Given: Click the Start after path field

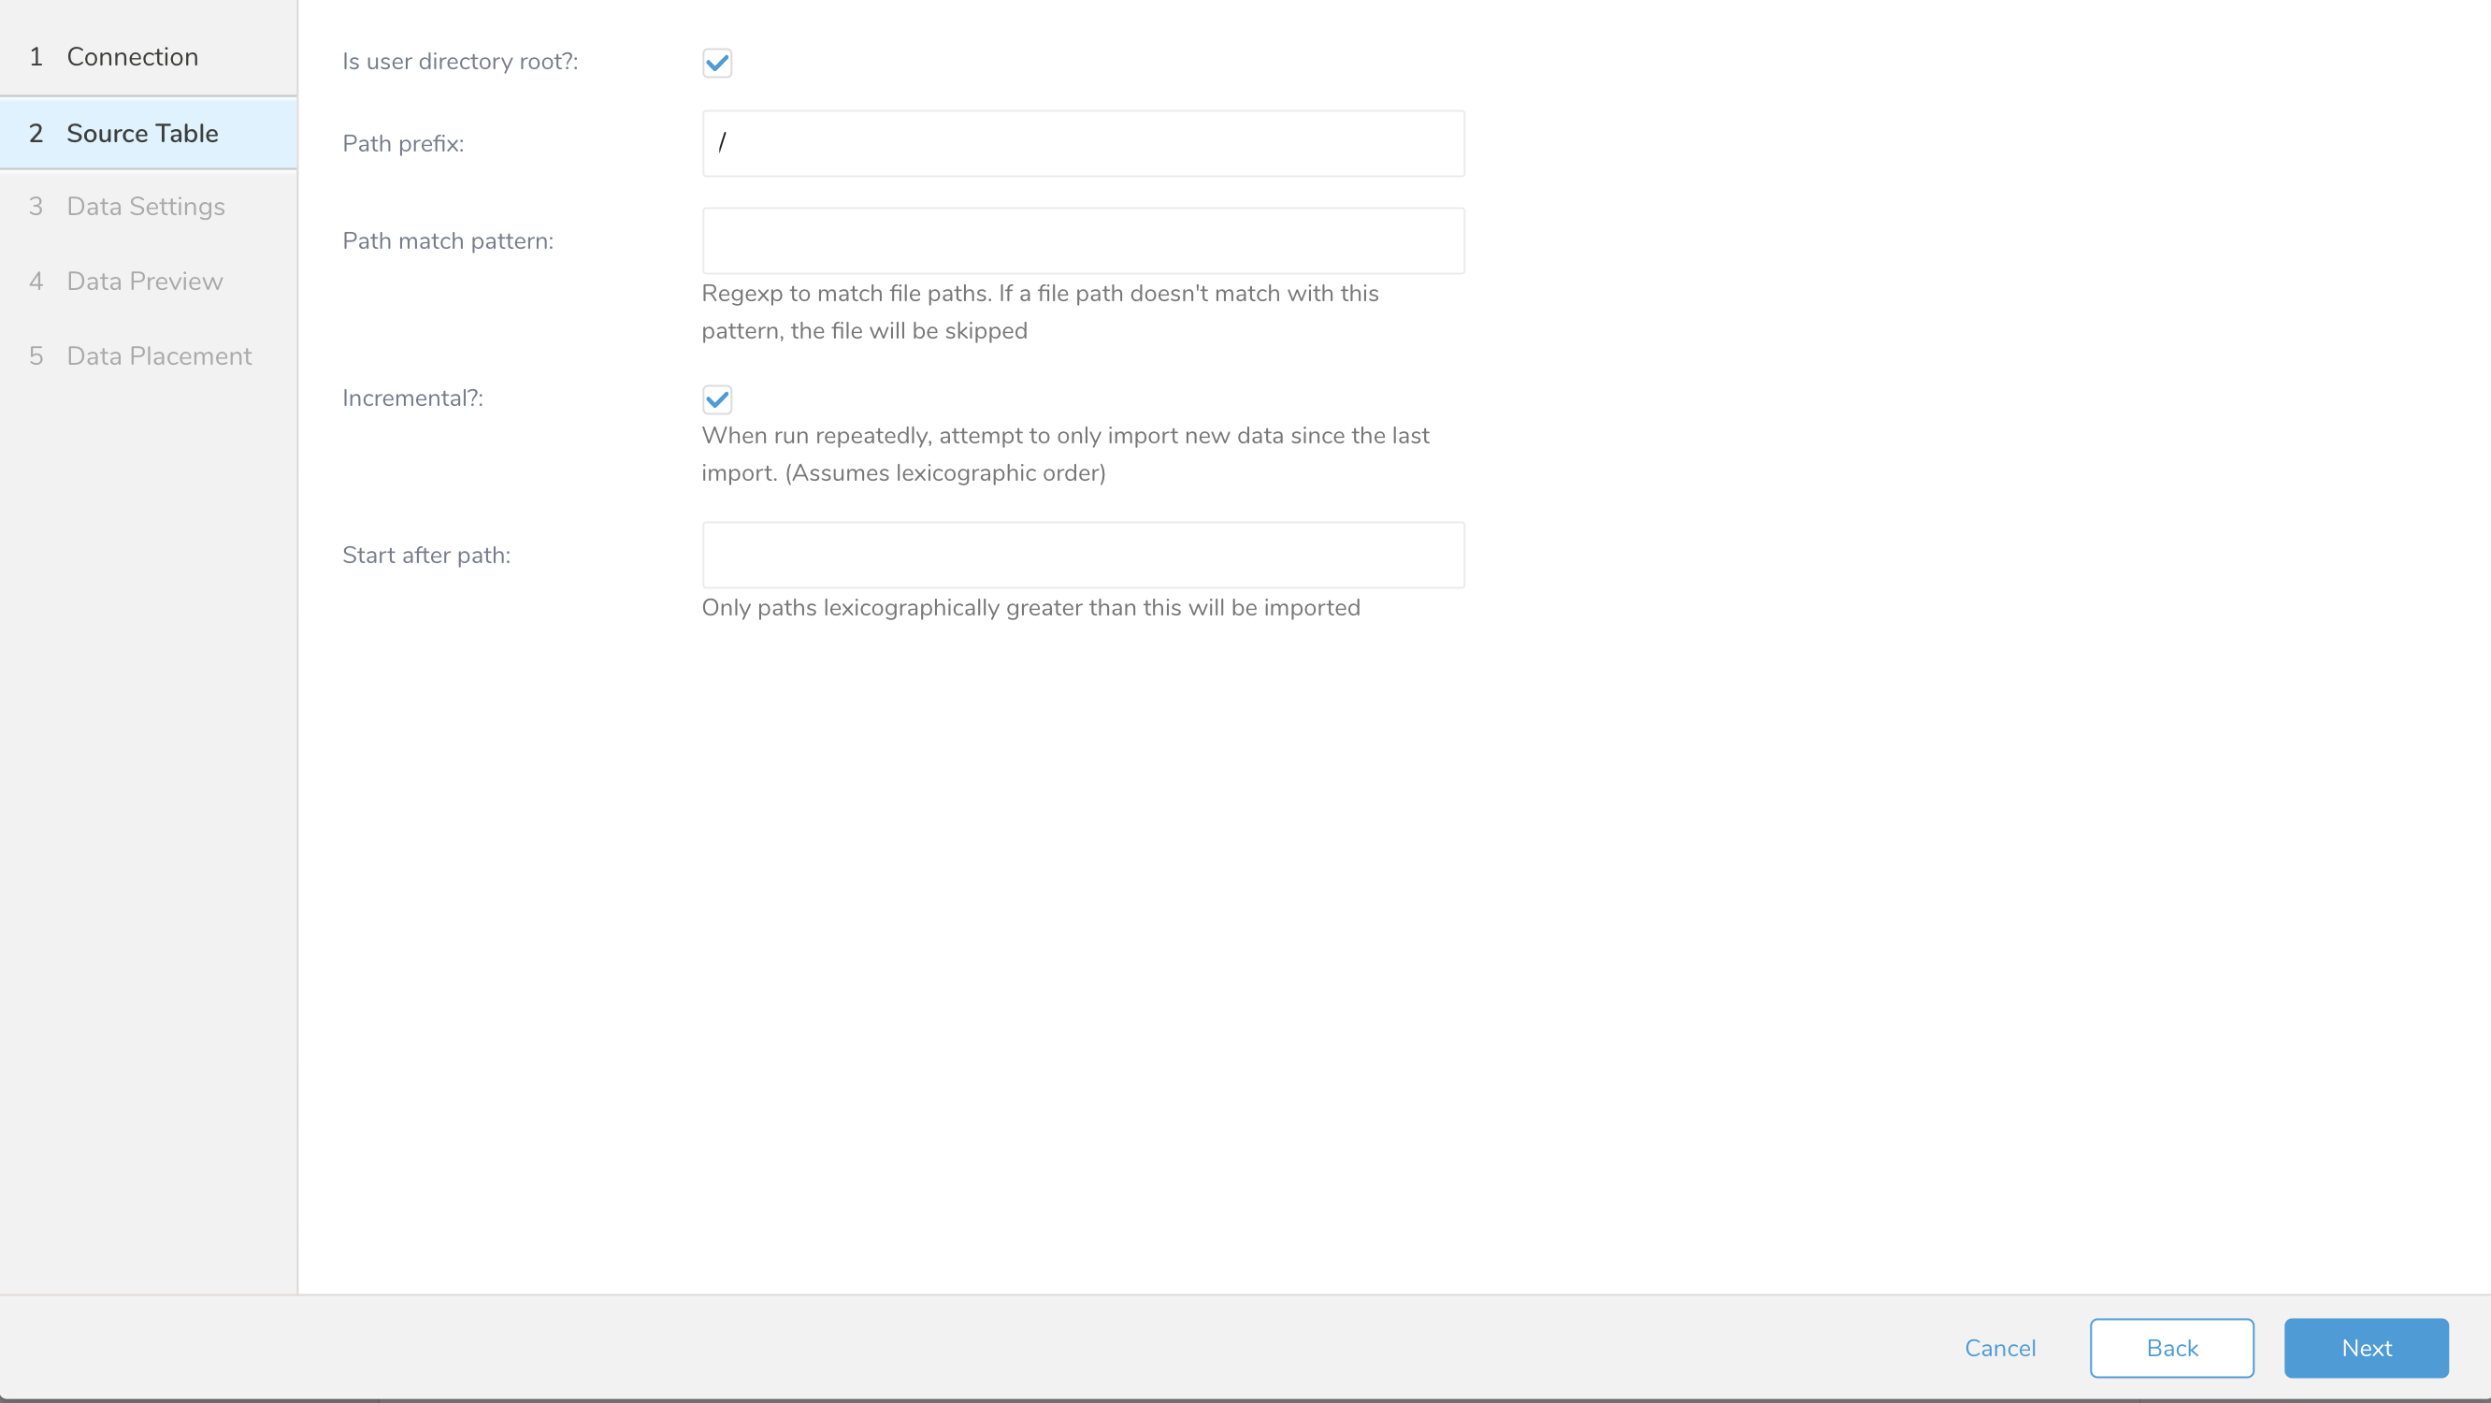Looking at the screenshot, I should (x=1083, y=556).
